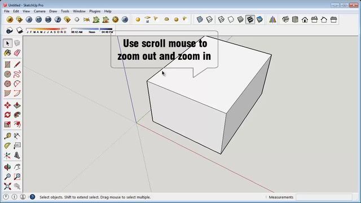
Task: Activate the Axes tool
Action: 7,156
